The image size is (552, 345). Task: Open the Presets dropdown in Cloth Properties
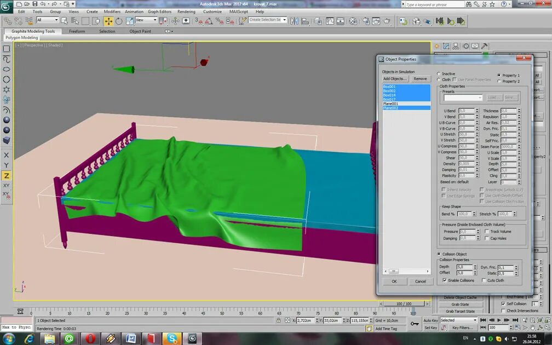click(463, 97)
